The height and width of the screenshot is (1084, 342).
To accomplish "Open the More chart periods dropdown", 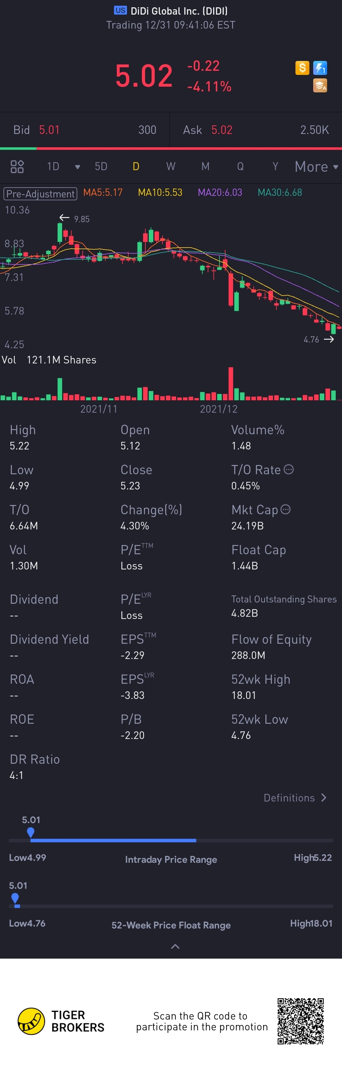I will 316,167.
